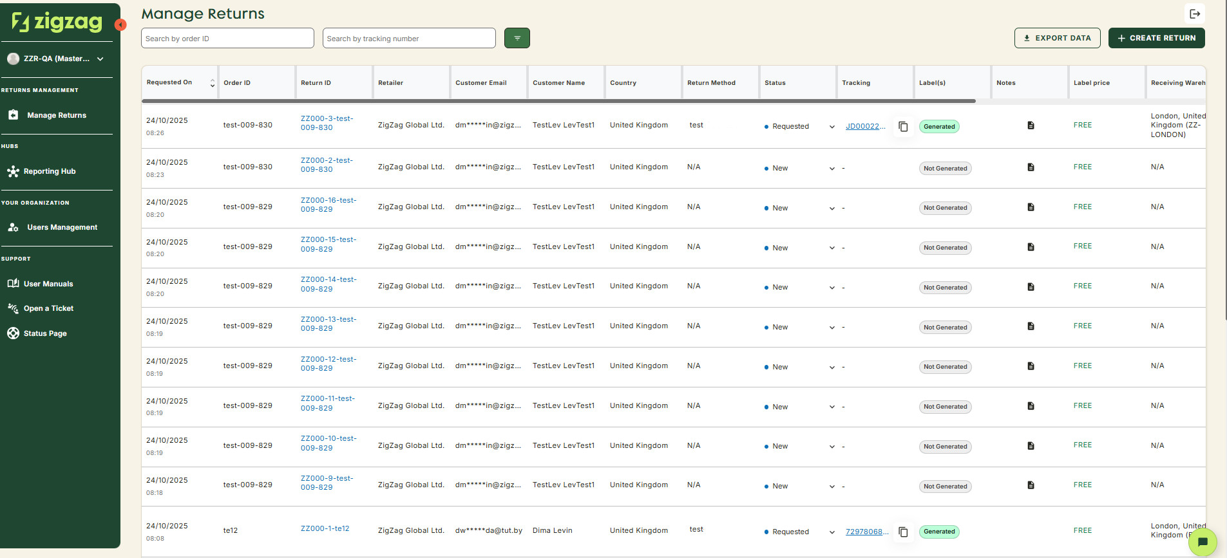Viewport: 1227px width, 558px height.
Task: Open notes icon for ZZ000-2-test-009-830 row
Action: [x=1031, y=167]
